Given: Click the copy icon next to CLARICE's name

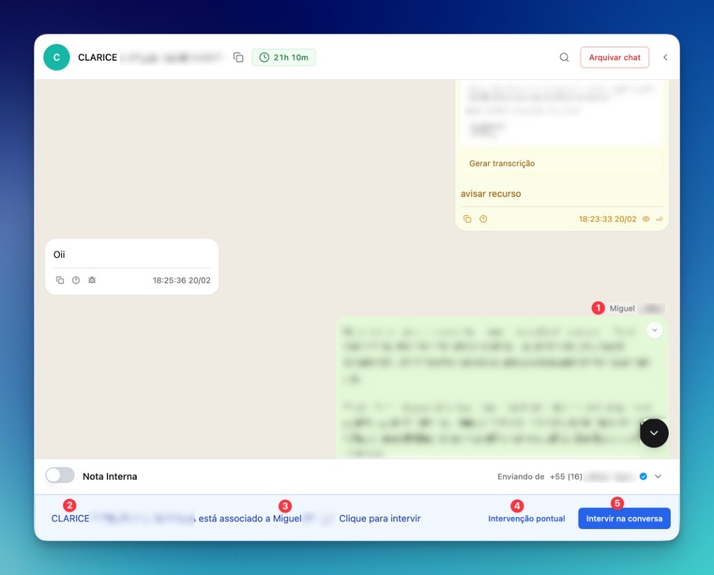Looking at the screenshot, I should click(238, 58).
